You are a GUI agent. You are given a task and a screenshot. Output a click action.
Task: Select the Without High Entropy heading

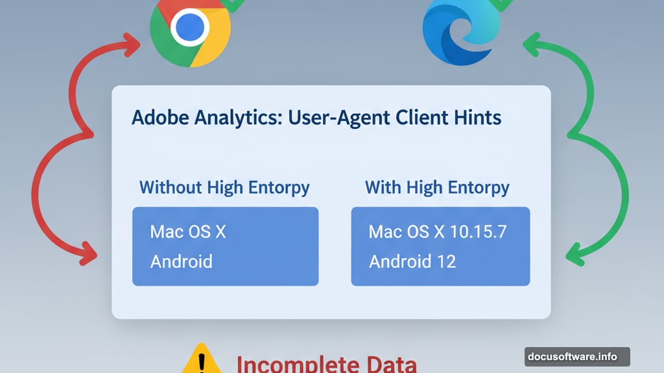(224, 188)
